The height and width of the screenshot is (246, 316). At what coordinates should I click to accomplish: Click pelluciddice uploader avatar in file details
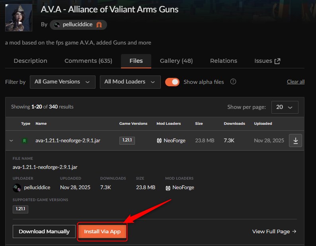(x=17, y=188)
